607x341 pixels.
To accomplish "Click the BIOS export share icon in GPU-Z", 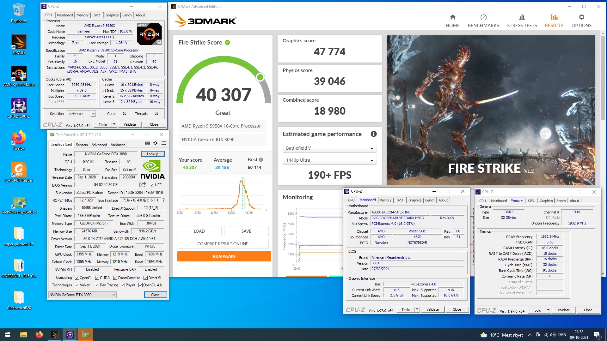I will point(143,185).
